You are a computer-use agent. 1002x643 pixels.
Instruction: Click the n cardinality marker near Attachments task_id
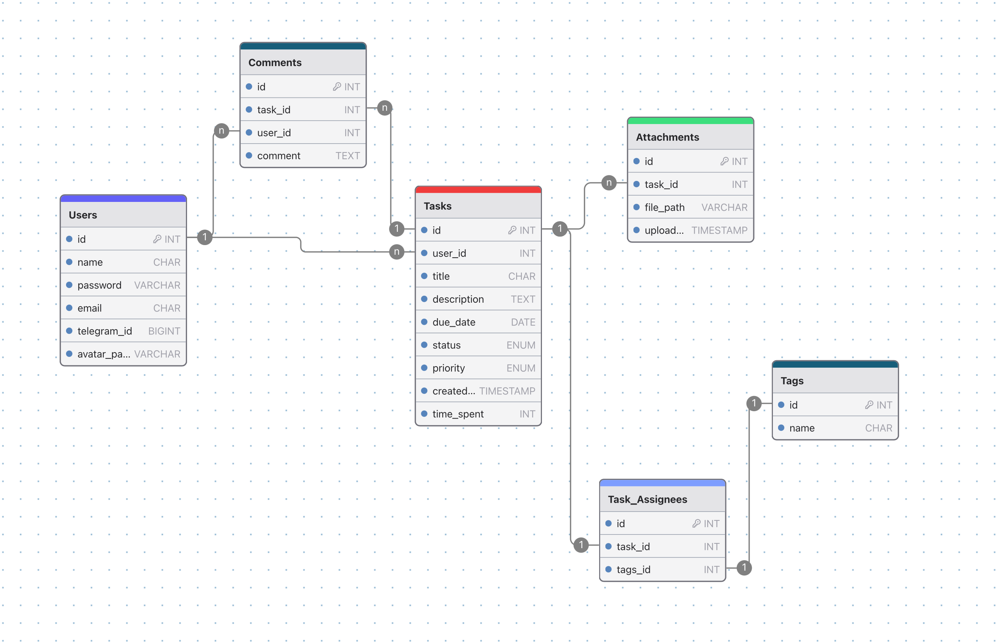pos(609,183)
